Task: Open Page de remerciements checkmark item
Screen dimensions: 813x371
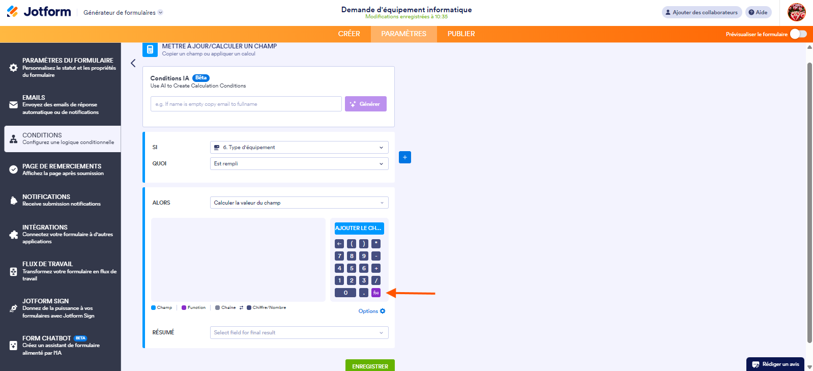Action: pos(63,169)
